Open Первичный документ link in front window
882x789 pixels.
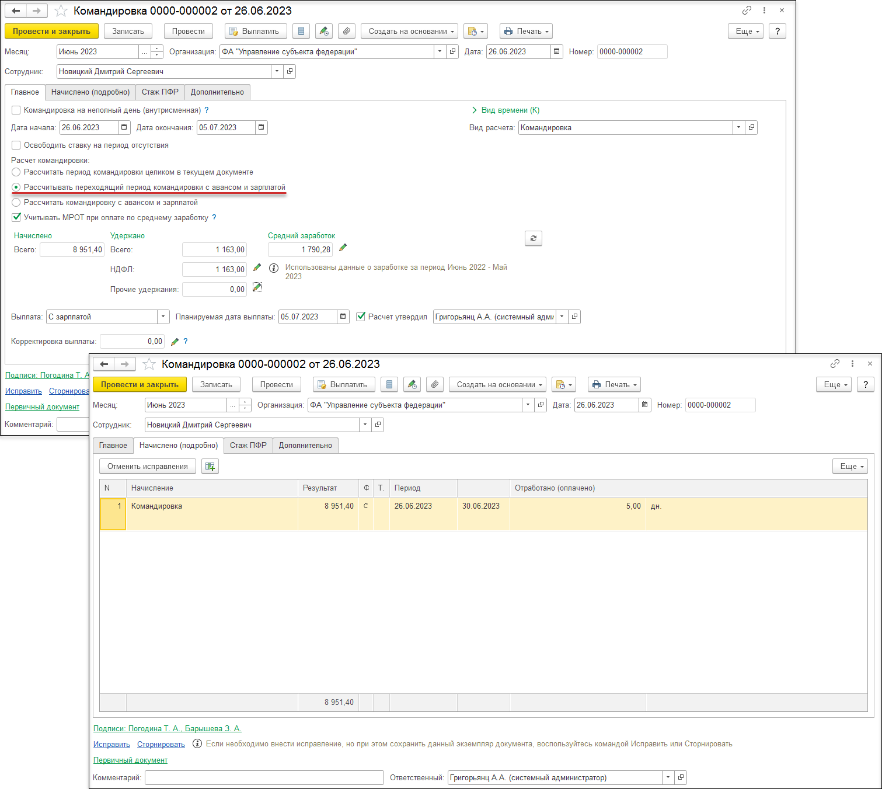pos(131,760)
